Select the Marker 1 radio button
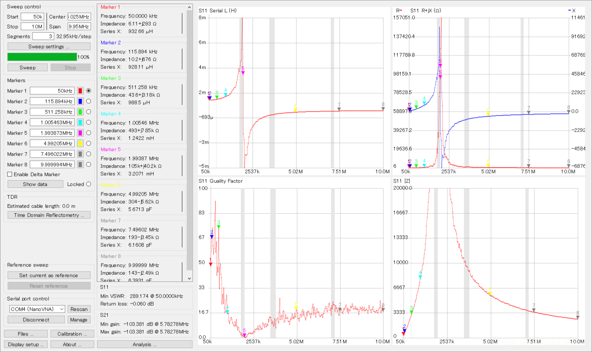Viewport: 592px width, 352px height. pos(88,91)
